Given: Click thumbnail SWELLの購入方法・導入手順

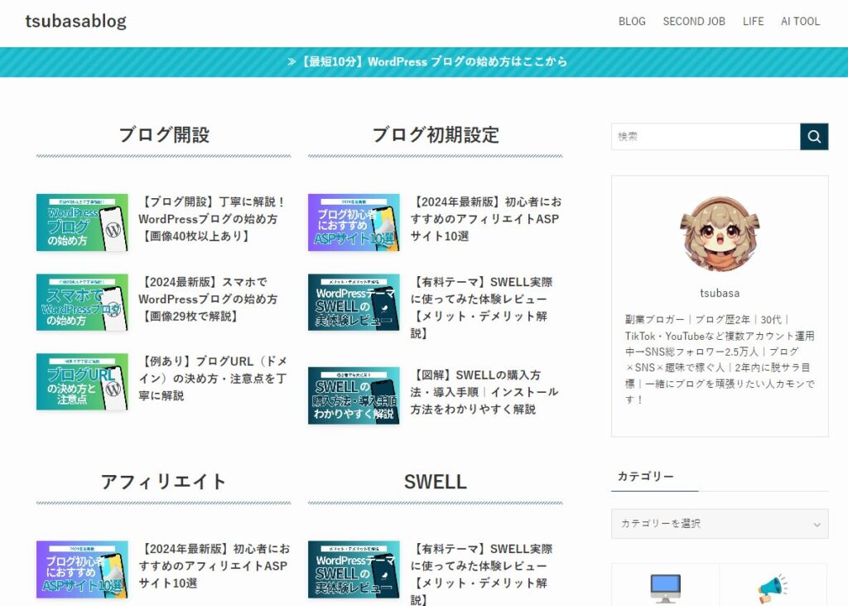Looking at the screenshot, I should coord(354,396).
